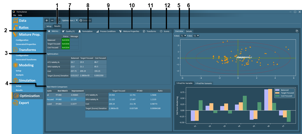Open the Y-Pred Per Scenario tab
The height and width of the screenshot is (134, 302).
(x=204, y=83)
